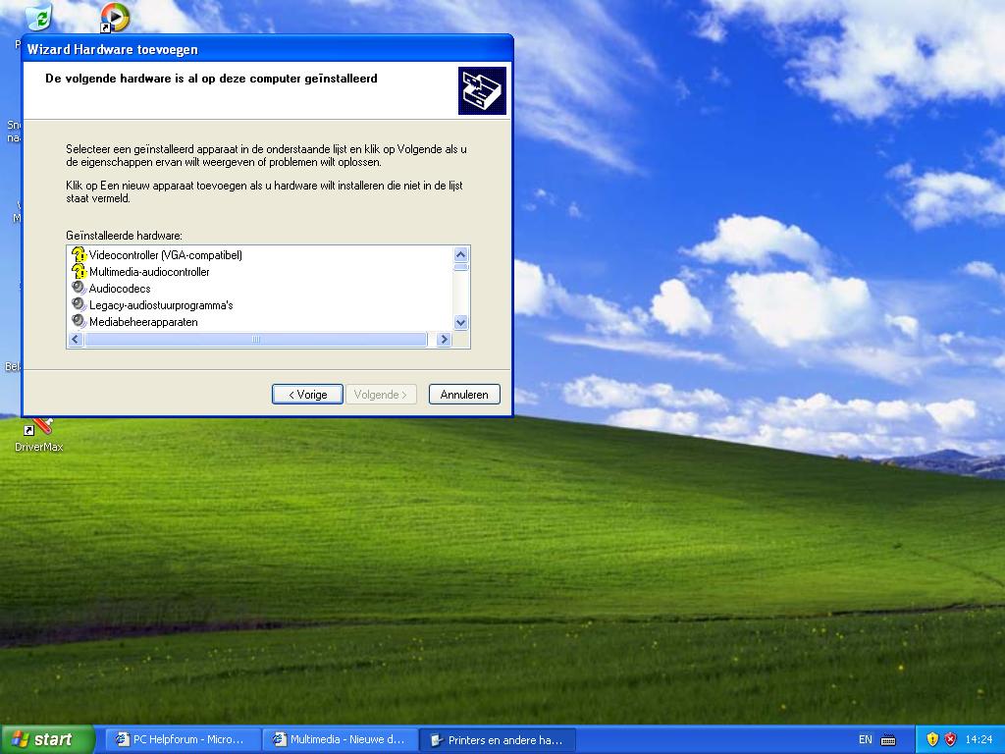Image resolution: width=1005 pixels, height=754 pixels.
Task: Open the Start menu
Action: point(47,739)
